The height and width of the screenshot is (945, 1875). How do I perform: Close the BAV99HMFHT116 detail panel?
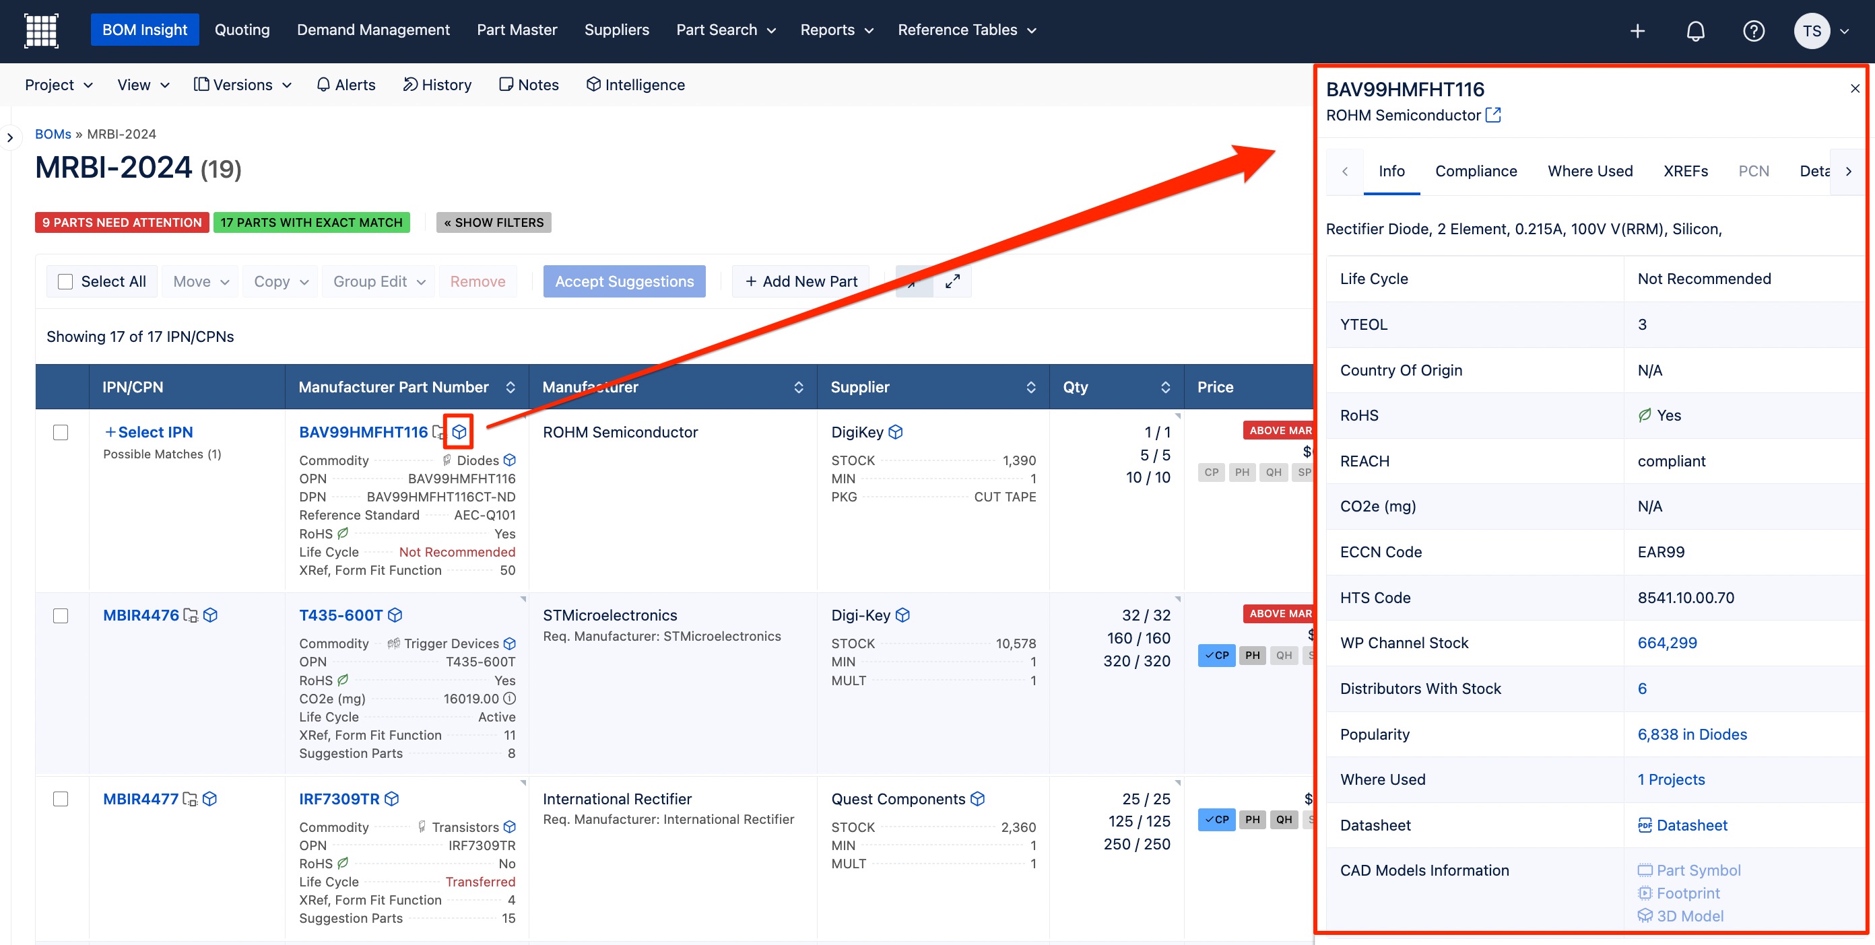[1855, 89]
